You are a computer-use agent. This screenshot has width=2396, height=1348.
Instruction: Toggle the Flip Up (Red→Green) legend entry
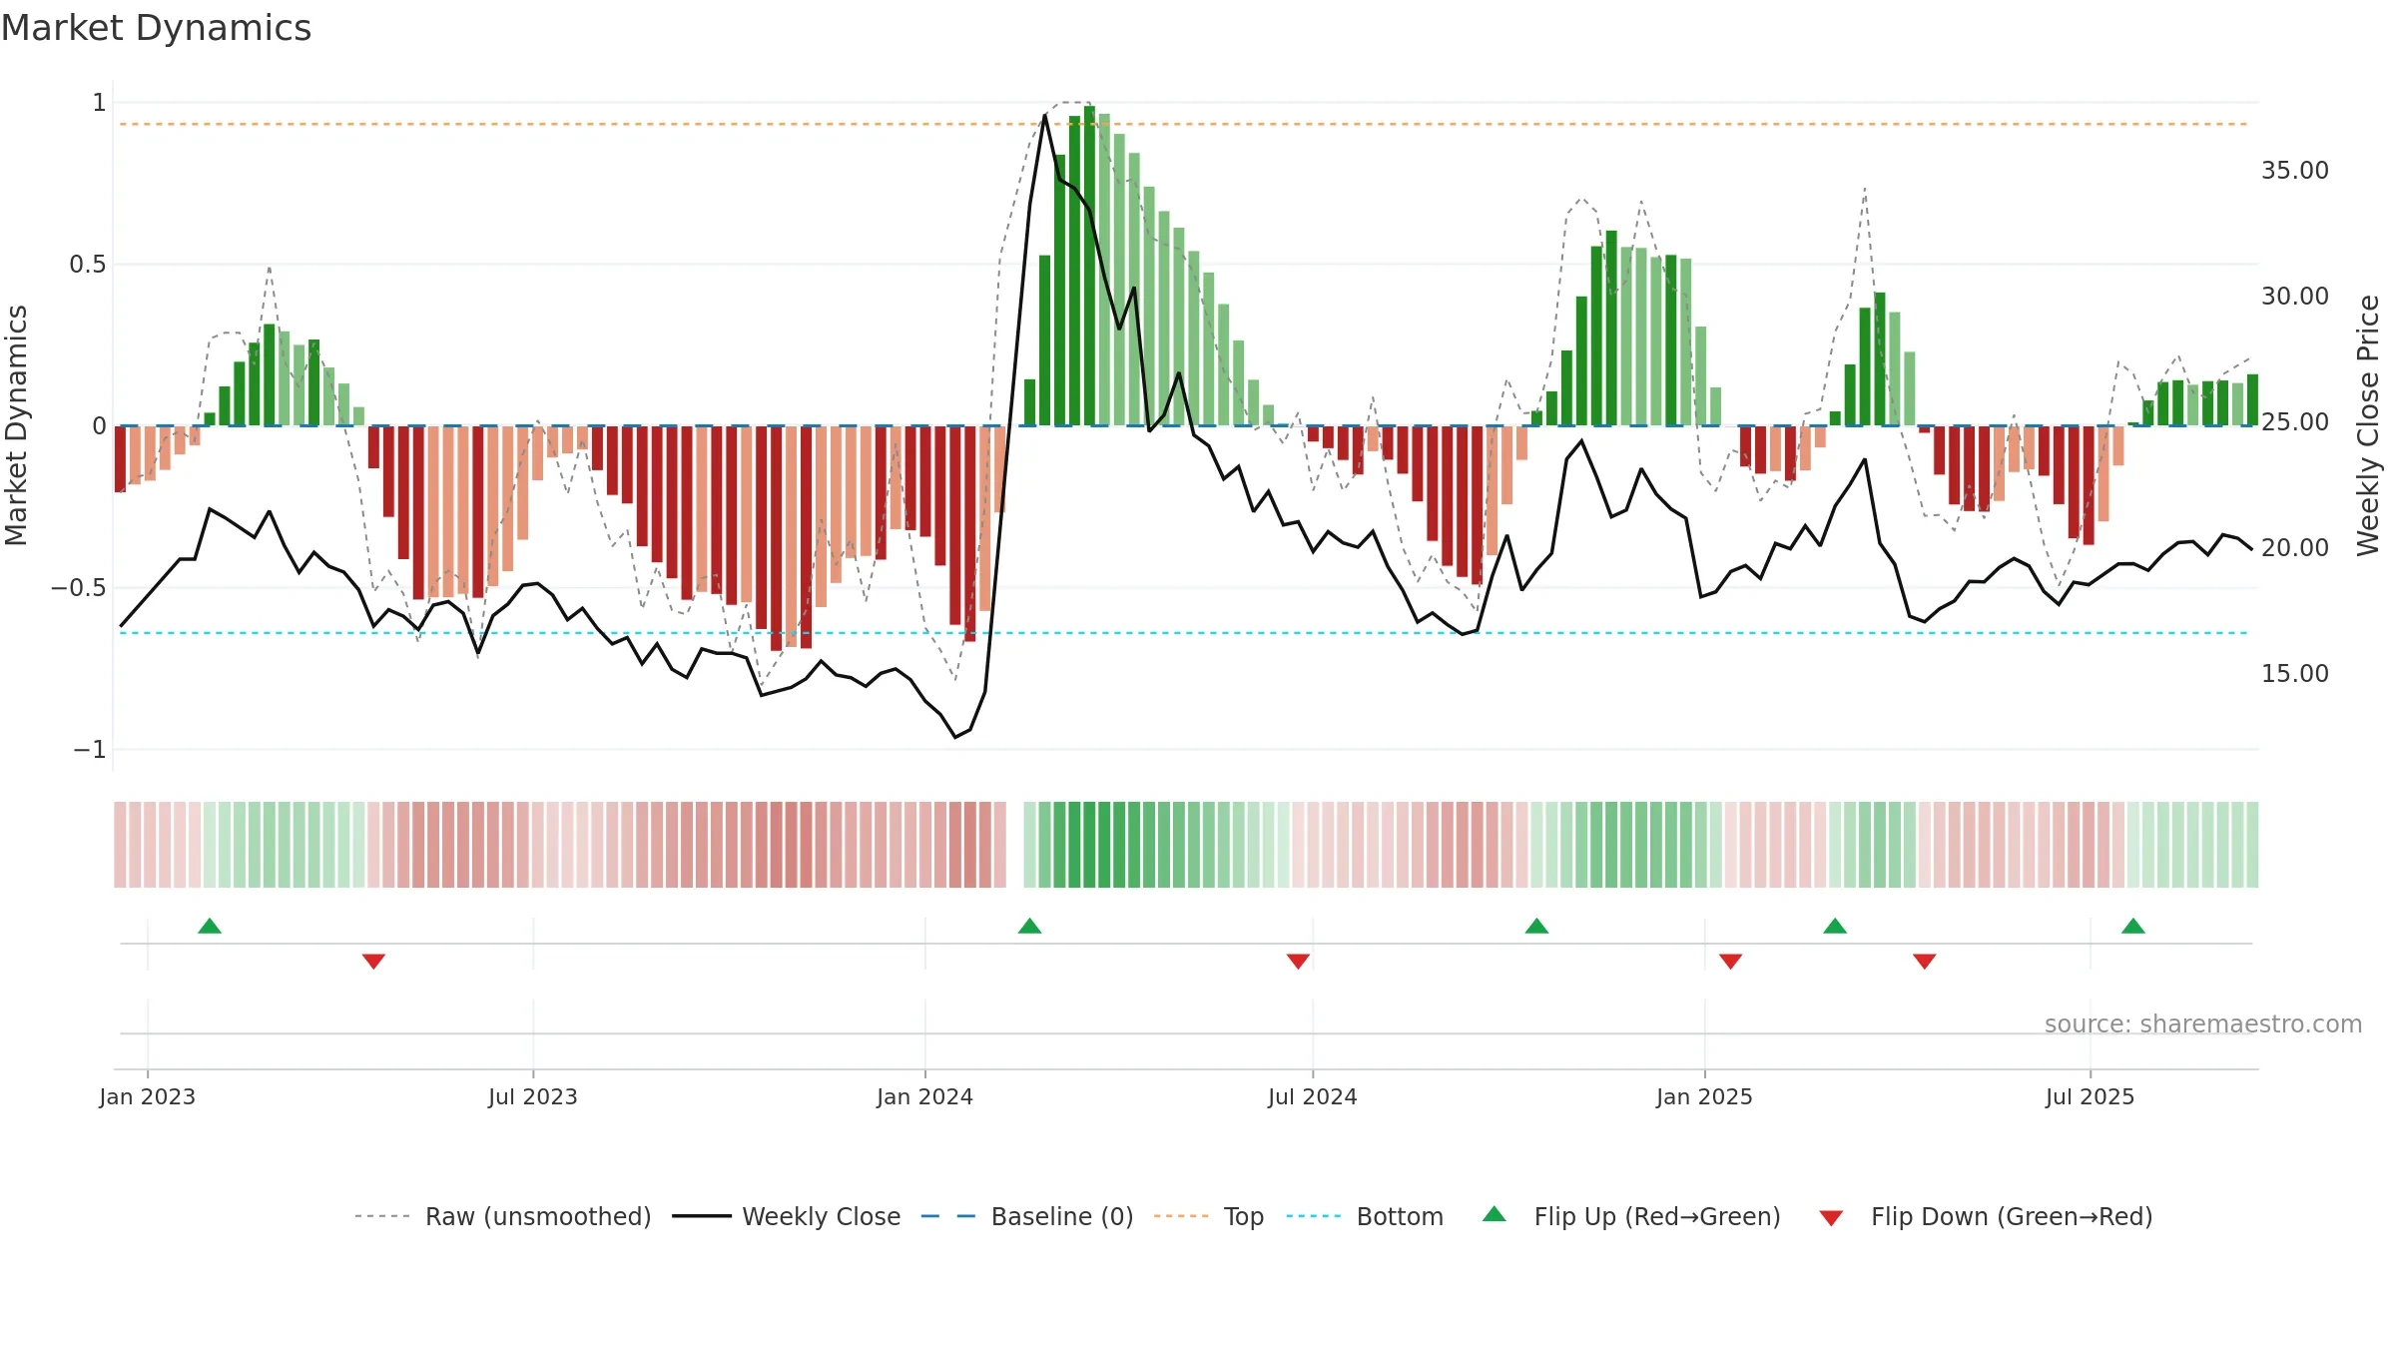(1631, 1216)
